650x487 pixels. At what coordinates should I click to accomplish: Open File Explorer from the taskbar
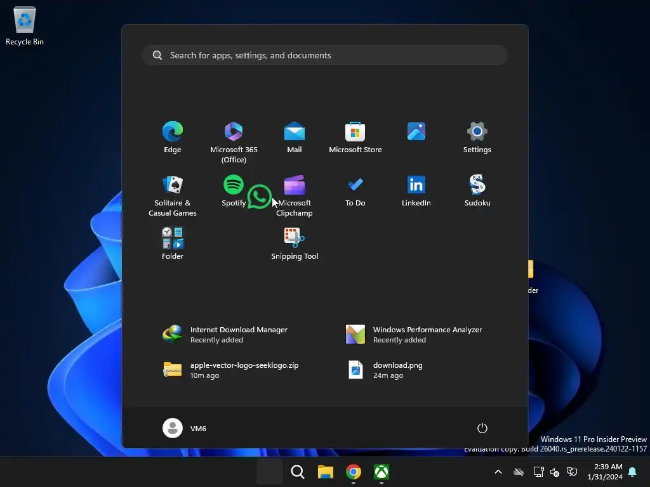pyautogui.click(x=326, y=472)
